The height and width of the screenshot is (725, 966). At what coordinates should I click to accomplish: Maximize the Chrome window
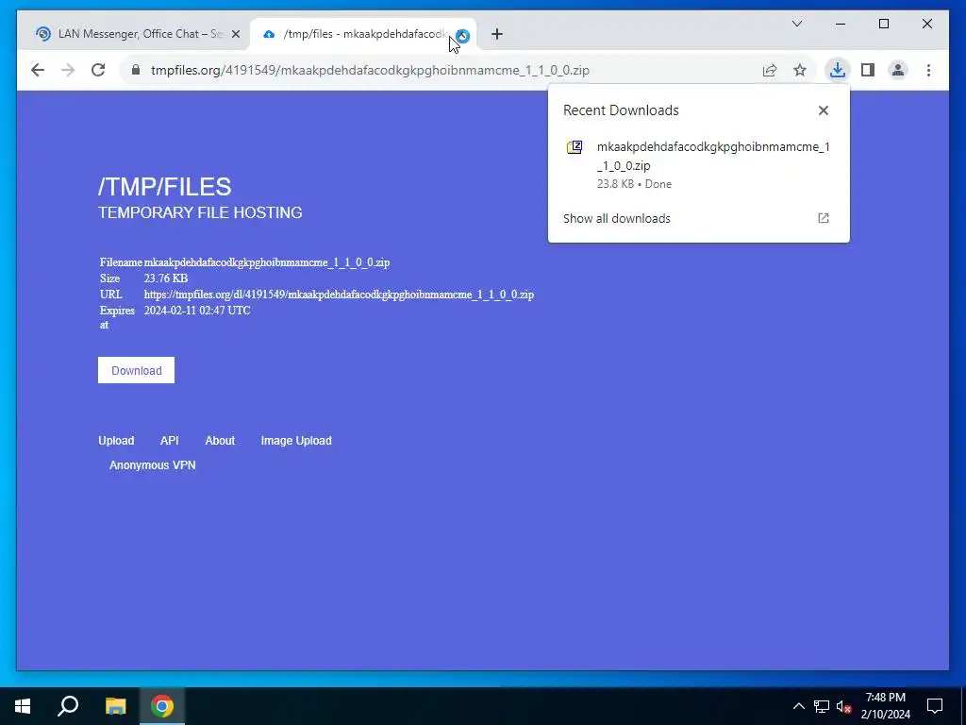pyautogui.click(x=883, y=24)
